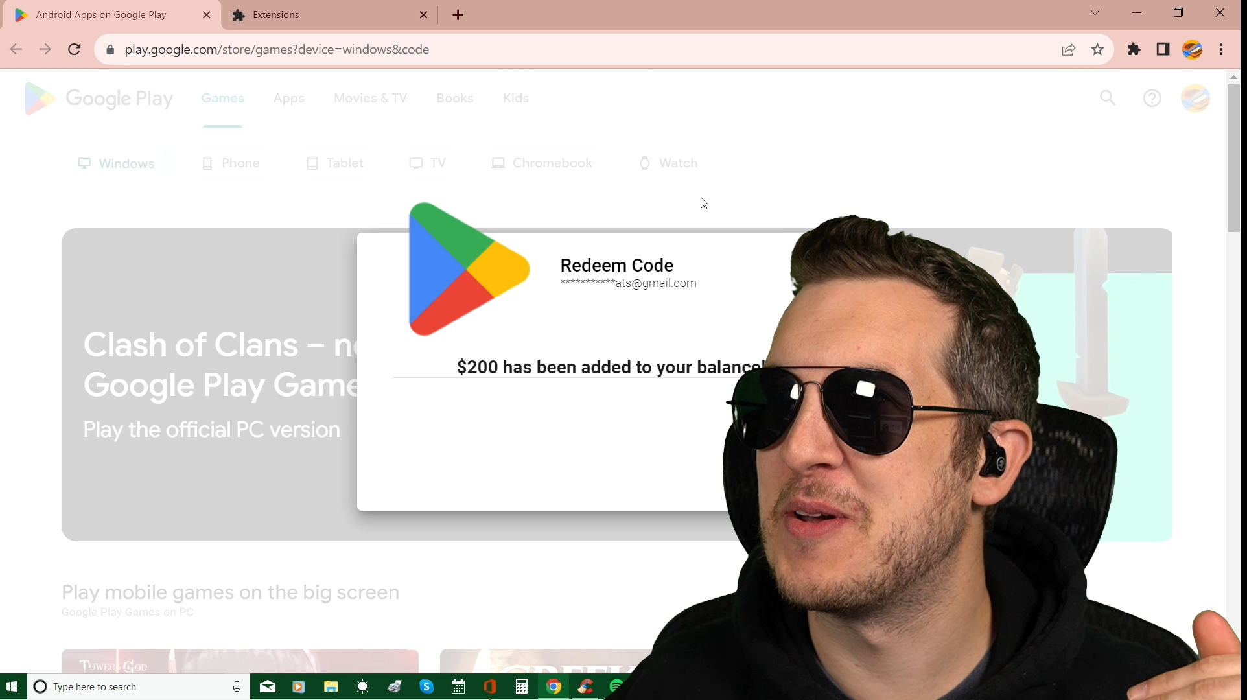Open Chrome three-dot menu
This screenshot has height=700, width=1247.
point(1221,49)
